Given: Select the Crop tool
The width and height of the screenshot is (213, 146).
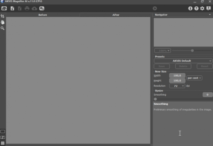Looking at the screenshot, I should 2,16.
